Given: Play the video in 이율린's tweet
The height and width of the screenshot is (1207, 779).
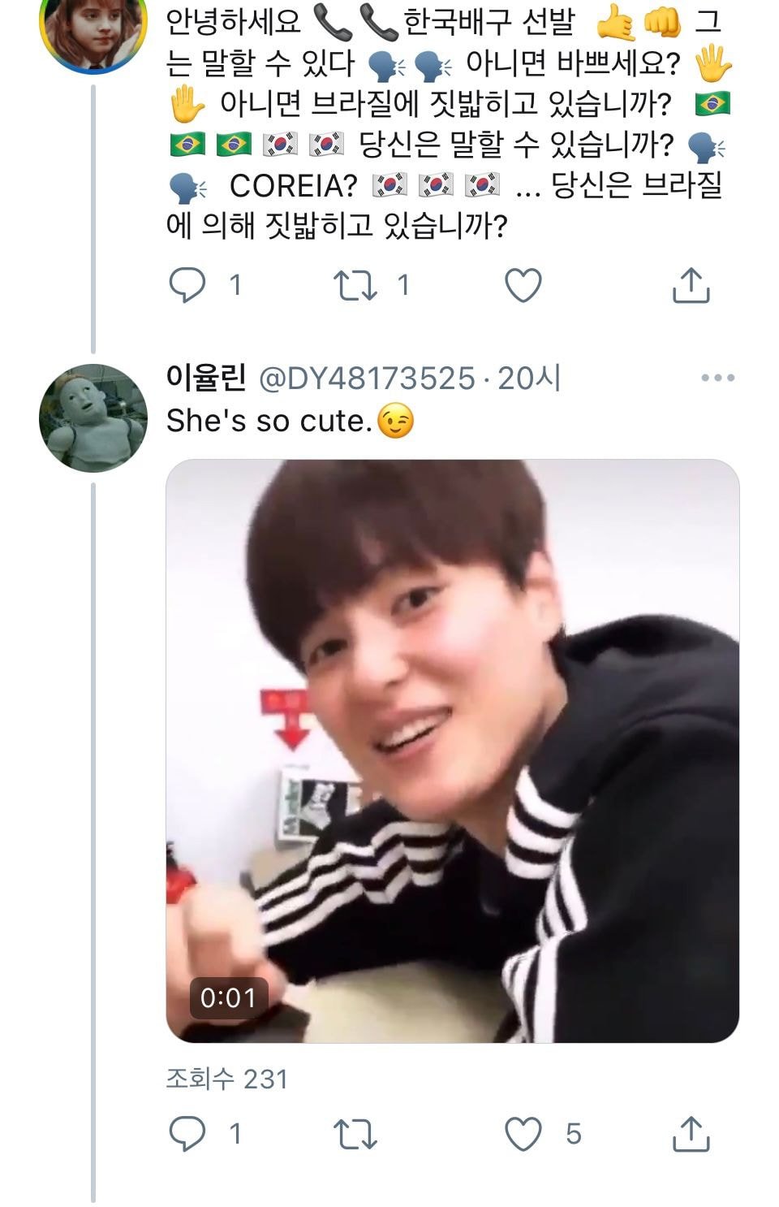Looking at the screenshot, I should (x=452, y=751).
